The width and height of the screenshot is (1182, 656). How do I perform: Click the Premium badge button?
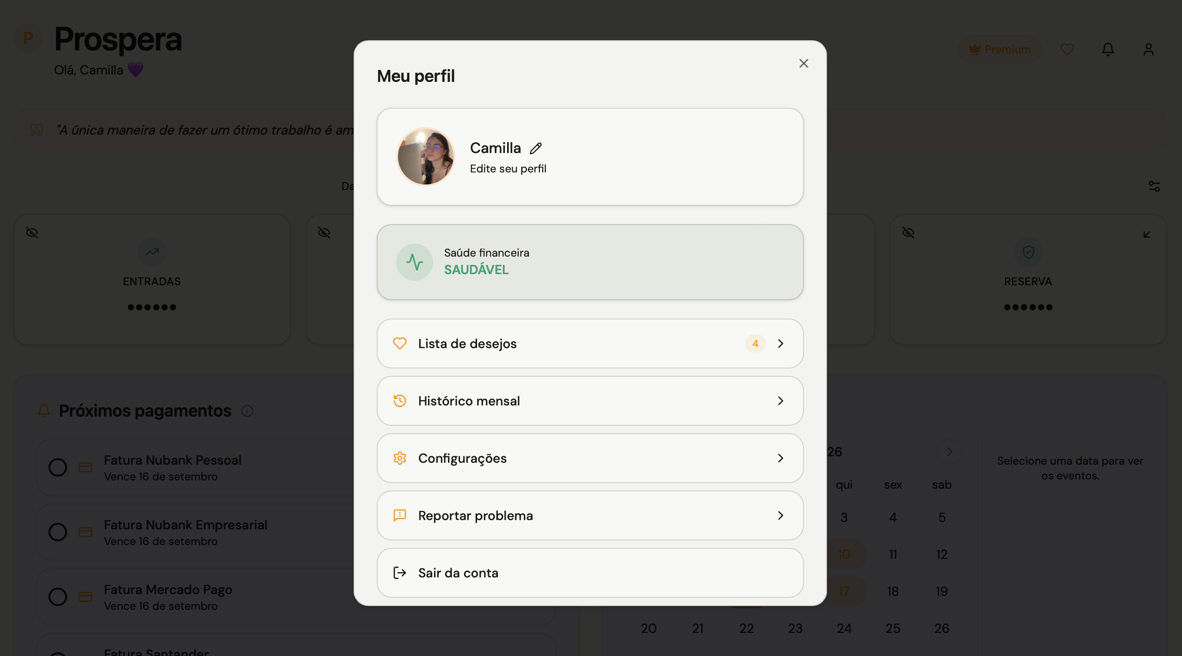pos(999,49)
